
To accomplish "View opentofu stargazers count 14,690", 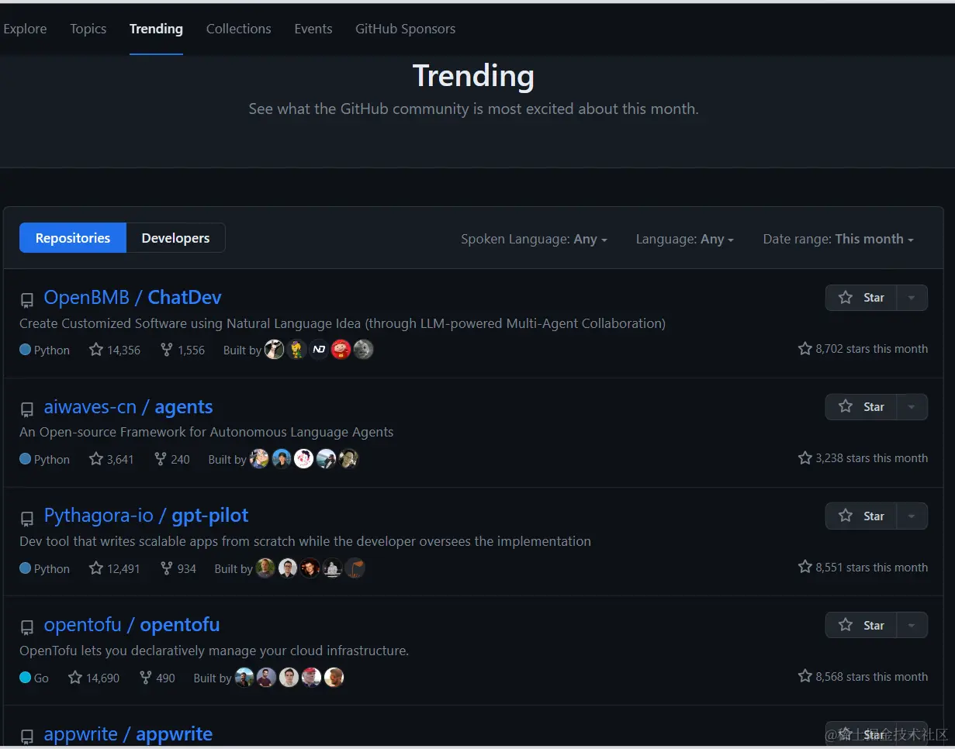I will click(94, 678).
